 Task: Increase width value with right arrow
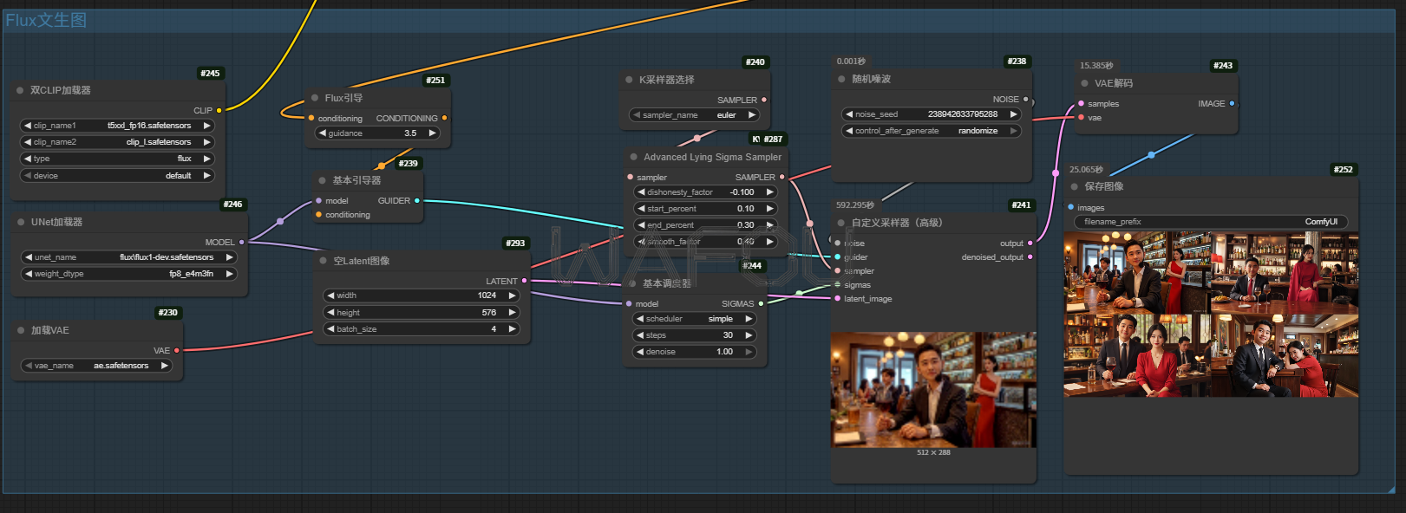pos(512,295)
